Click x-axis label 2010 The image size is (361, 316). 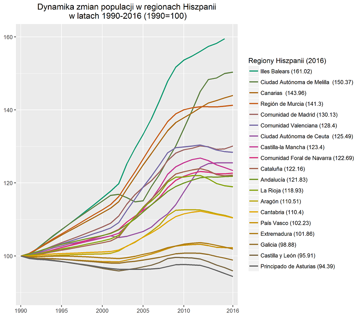click(184, 311)
